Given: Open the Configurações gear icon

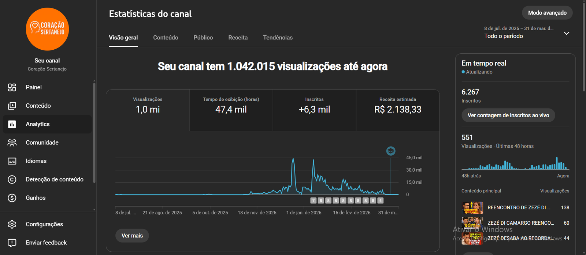Looking at the screenshot, I should [12, 224].
